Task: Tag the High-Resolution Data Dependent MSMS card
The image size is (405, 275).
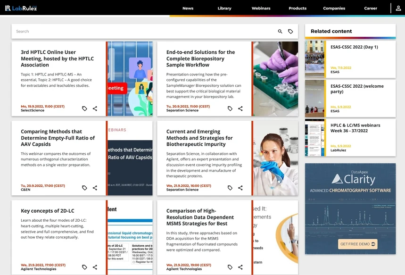Action: click(230, 267)
